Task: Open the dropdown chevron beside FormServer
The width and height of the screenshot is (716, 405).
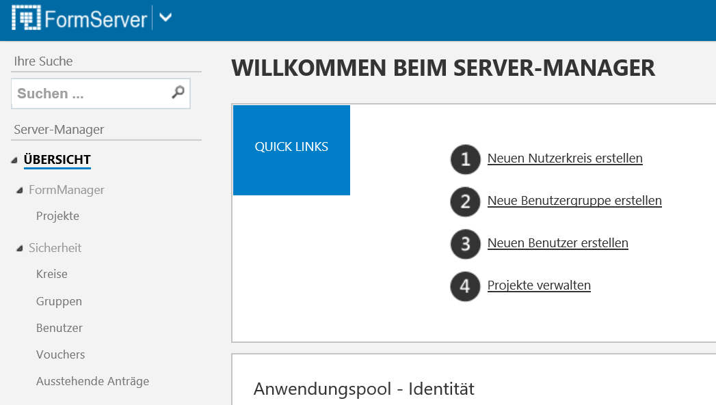Action: [x=165, y=18]
